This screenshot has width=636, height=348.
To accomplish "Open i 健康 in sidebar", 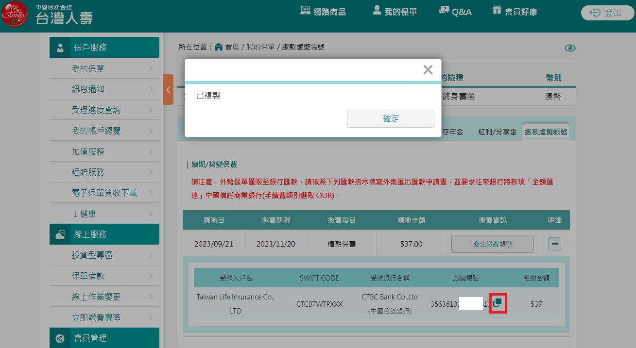I will coord(104,214).
